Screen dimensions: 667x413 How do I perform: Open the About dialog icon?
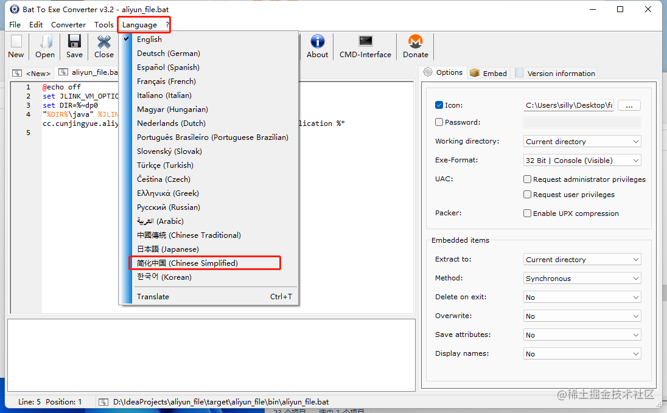pos(317,46)
